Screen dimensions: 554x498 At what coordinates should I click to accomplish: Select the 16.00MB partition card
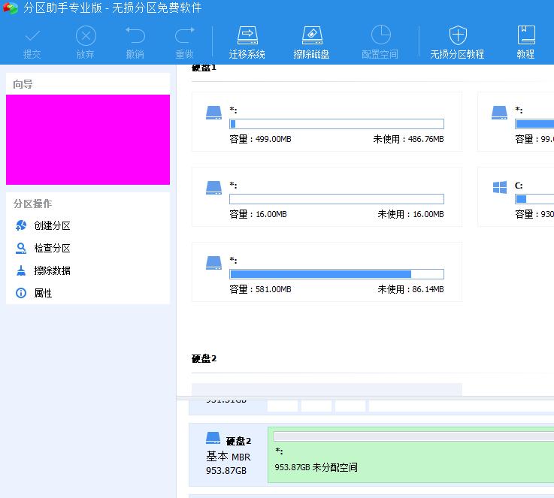click(327, 197)
